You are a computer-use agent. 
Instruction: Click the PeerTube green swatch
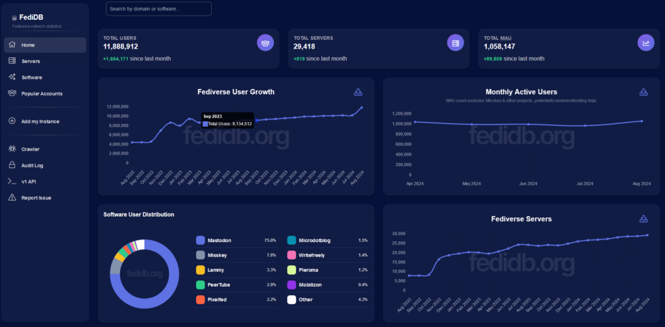[x=200, y=285]
